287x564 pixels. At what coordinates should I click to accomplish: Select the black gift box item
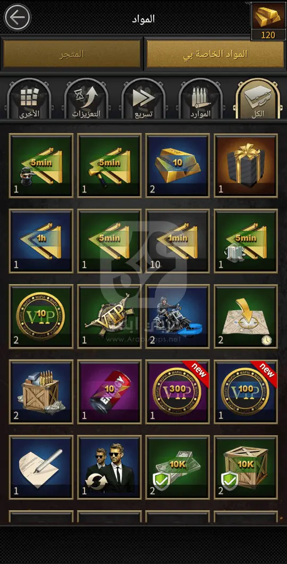246,166
